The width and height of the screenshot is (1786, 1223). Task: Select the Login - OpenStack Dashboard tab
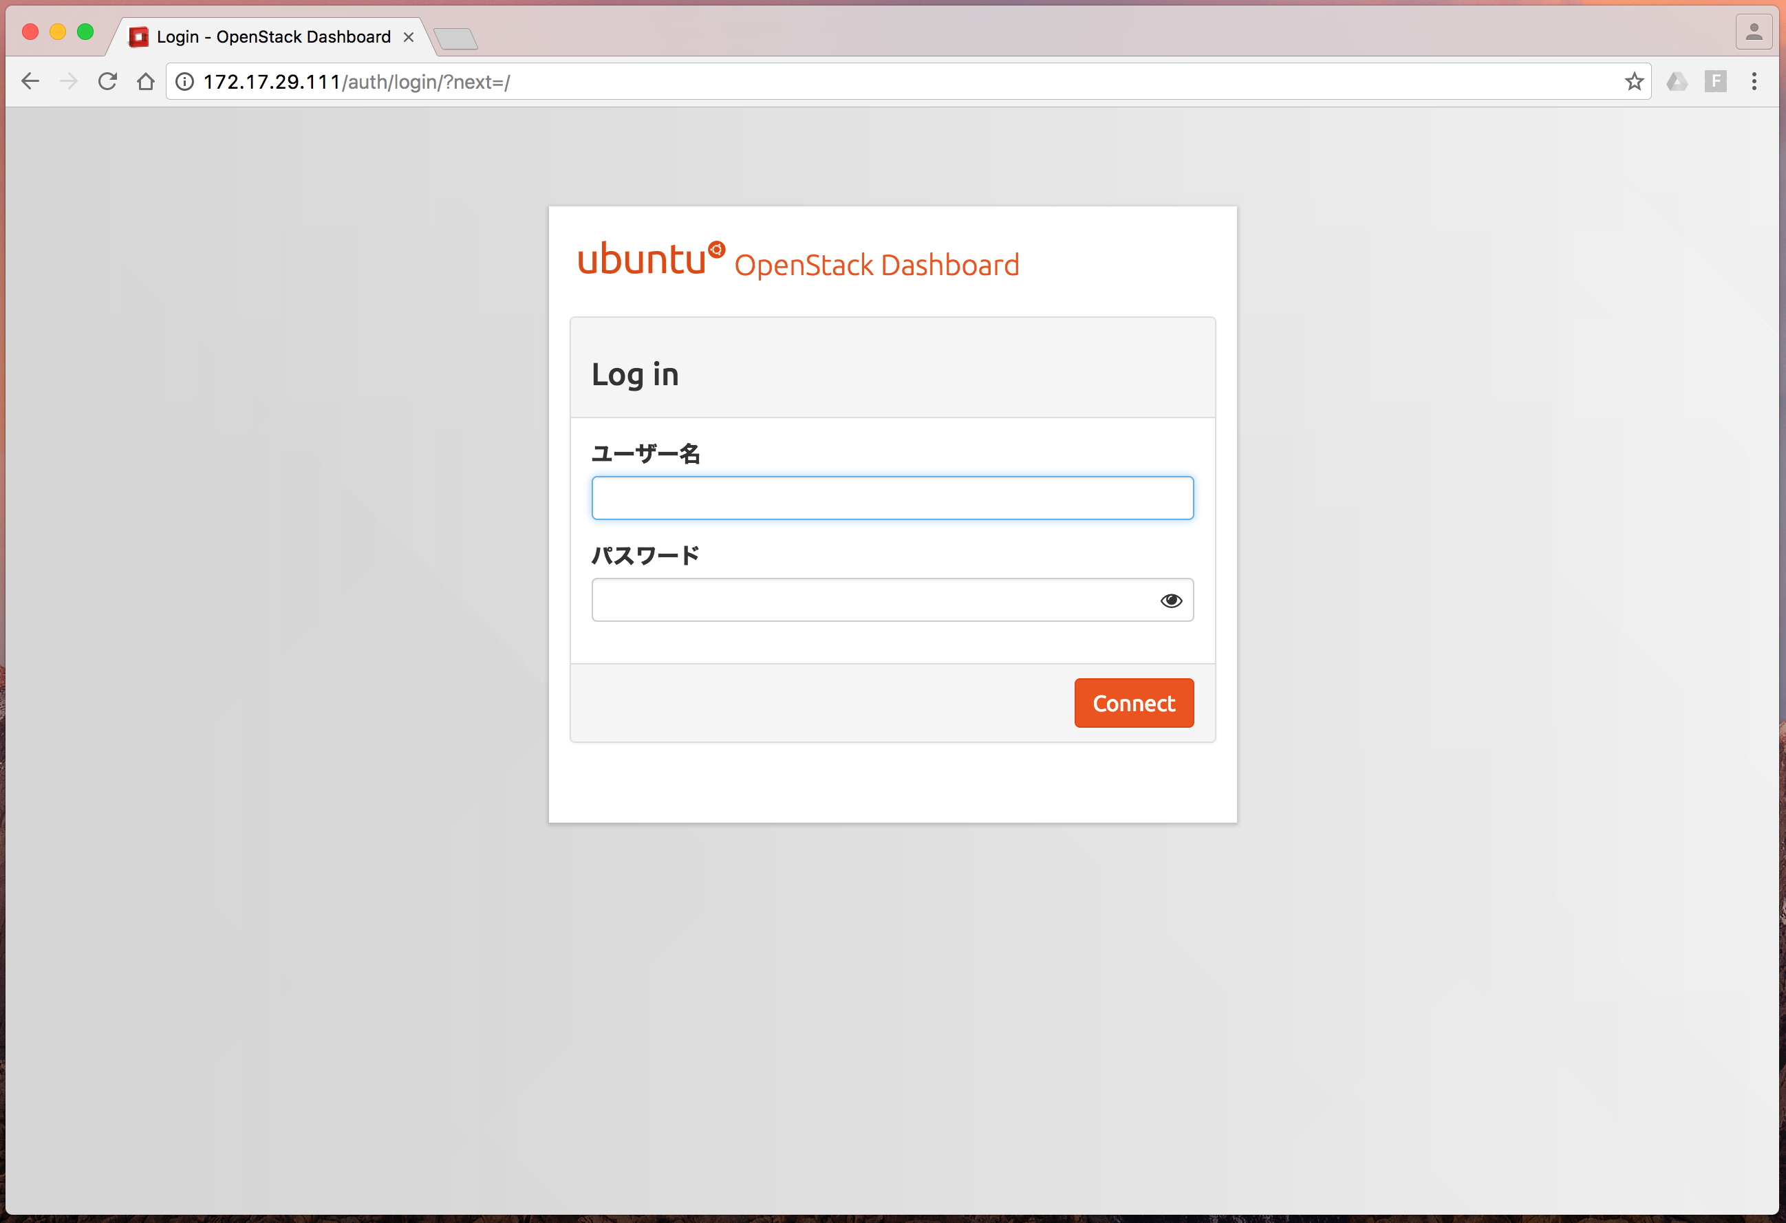tap(269, 36)
